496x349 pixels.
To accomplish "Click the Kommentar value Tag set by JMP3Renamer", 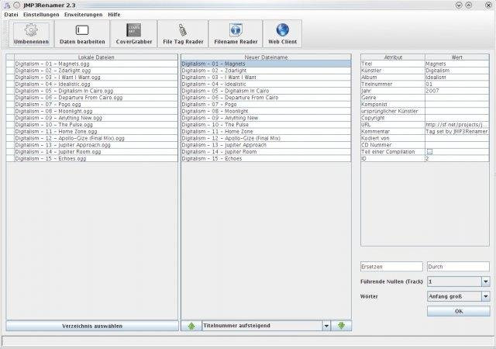I will pyautogui.click(x=456, y=131).
